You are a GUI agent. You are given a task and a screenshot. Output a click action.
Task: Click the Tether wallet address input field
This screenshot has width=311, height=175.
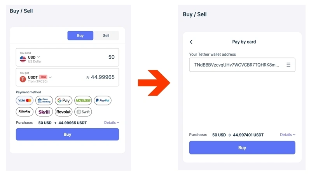(x=242, y=65)
